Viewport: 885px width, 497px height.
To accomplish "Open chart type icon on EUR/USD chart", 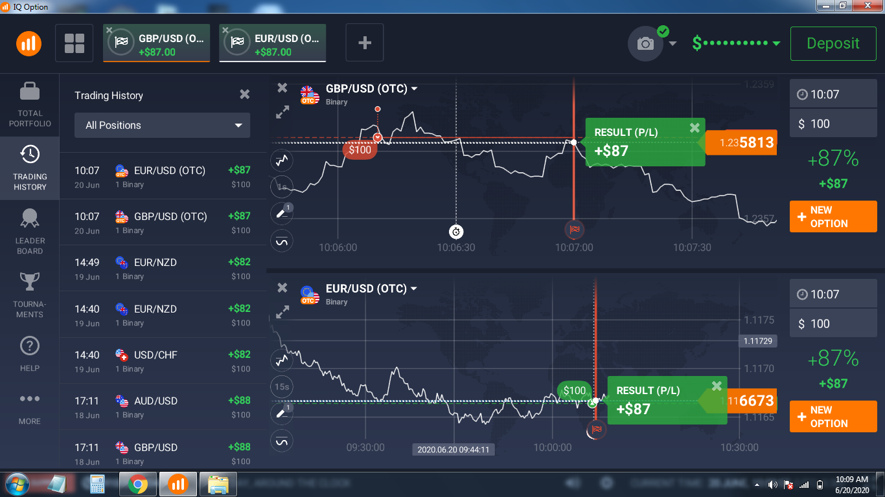I will tap(282, 359).
